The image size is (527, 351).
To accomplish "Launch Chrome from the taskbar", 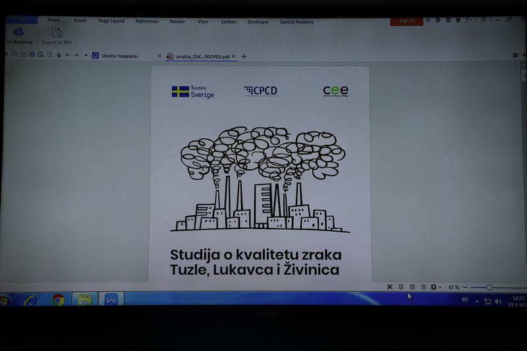I will pyautogui.click(x=58, y=300).
